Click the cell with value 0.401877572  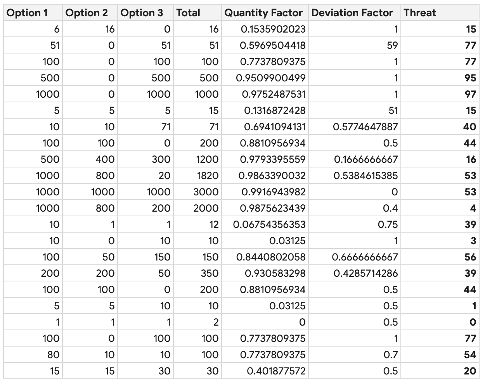(276, 371)
